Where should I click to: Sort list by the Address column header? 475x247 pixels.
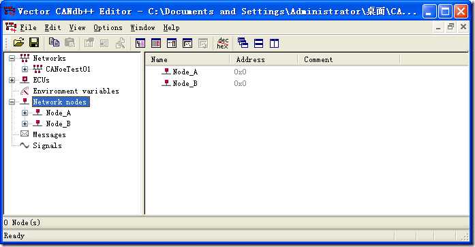point(264,60)
